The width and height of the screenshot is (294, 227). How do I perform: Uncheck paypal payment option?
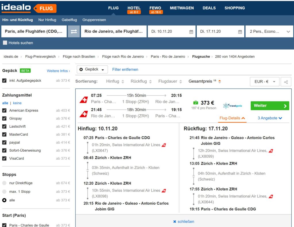(x=4, y=142)
